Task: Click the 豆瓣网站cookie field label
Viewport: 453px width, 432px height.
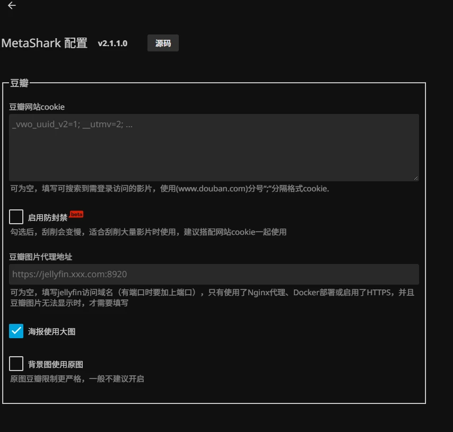Action: pyautogui.click(x=37, y=107)
